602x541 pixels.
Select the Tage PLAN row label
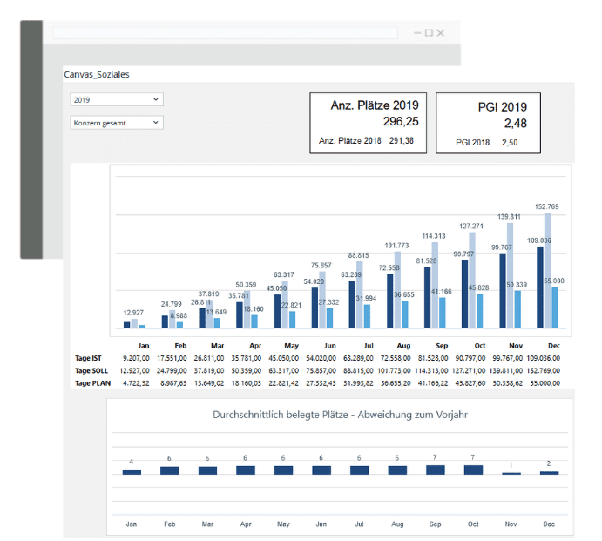point(92,383)
